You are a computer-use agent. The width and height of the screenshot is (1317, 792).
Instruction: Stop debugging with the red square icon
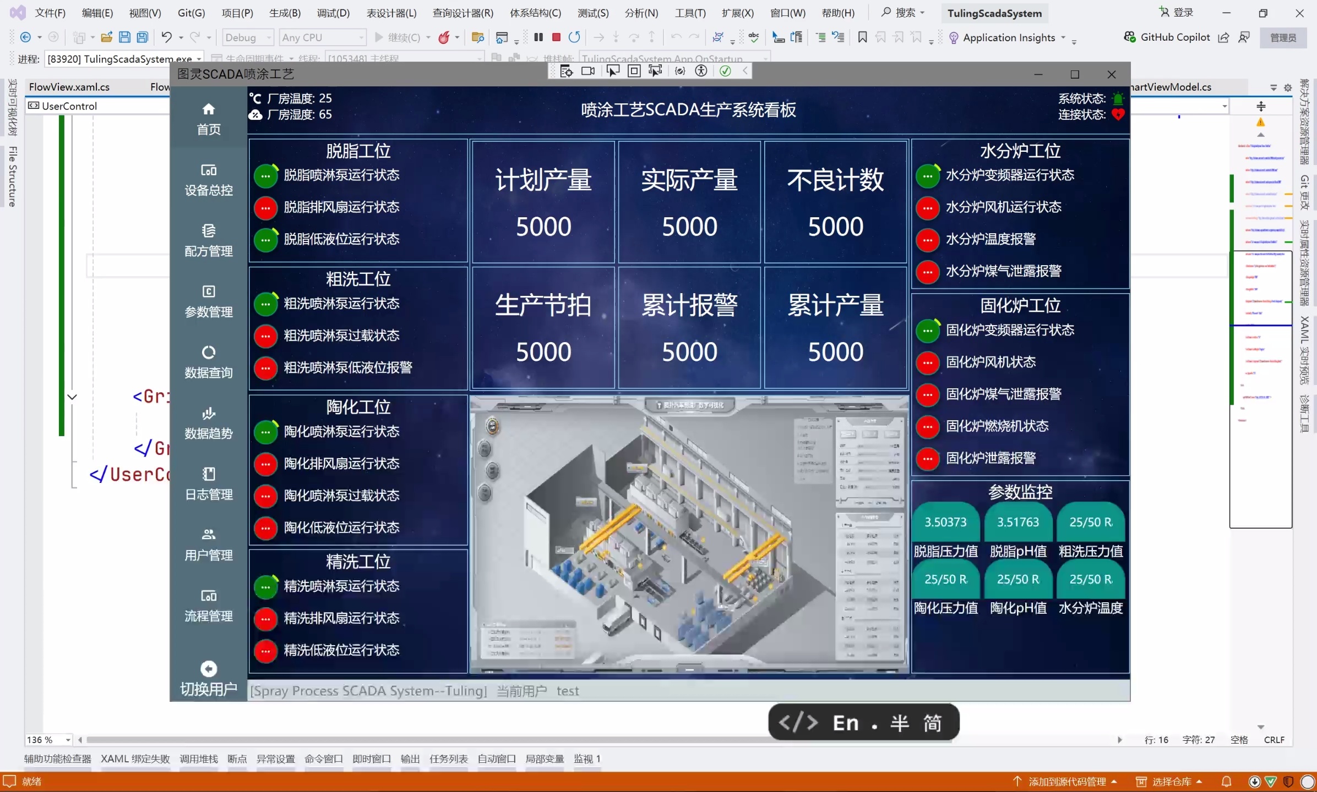click(x=556, y=37)
